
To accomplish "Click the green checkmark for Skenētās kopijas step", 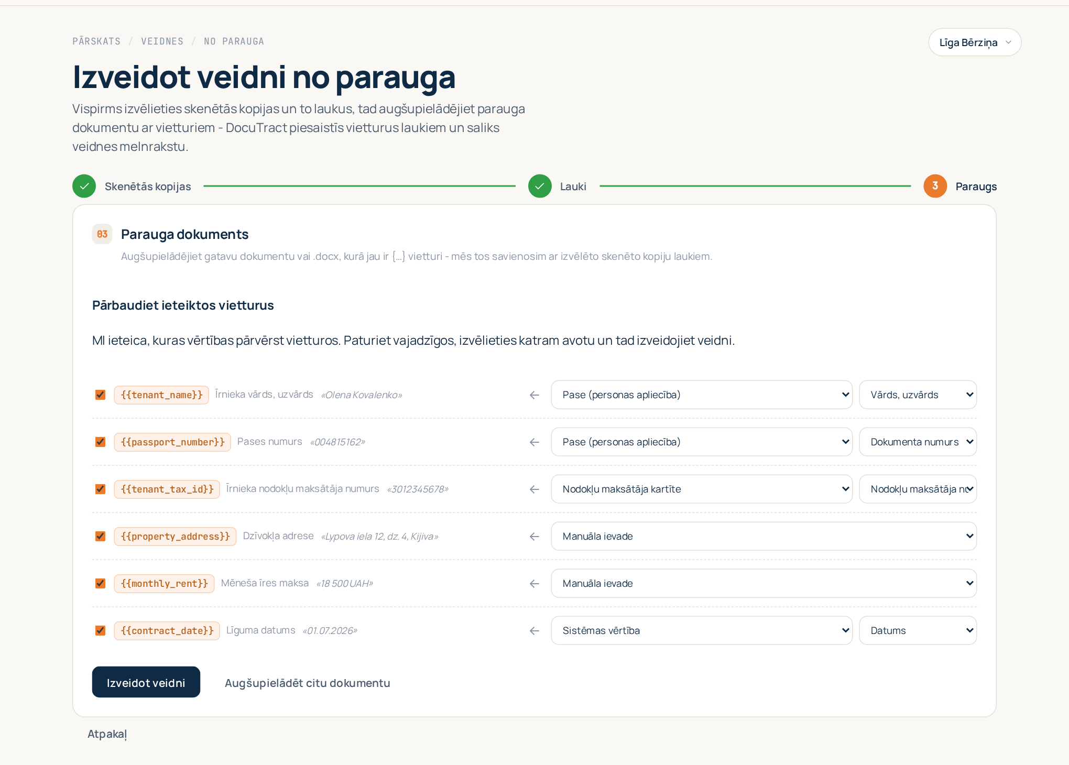I will point(84,186).
